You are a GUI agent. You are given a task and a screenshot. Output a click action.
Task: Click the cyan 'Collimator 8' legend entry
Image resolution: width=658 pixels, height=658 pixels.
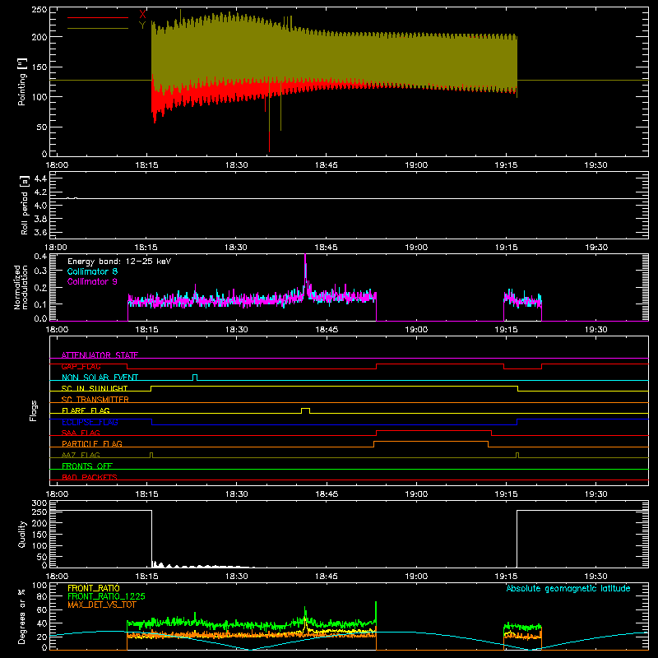(92, 271)
